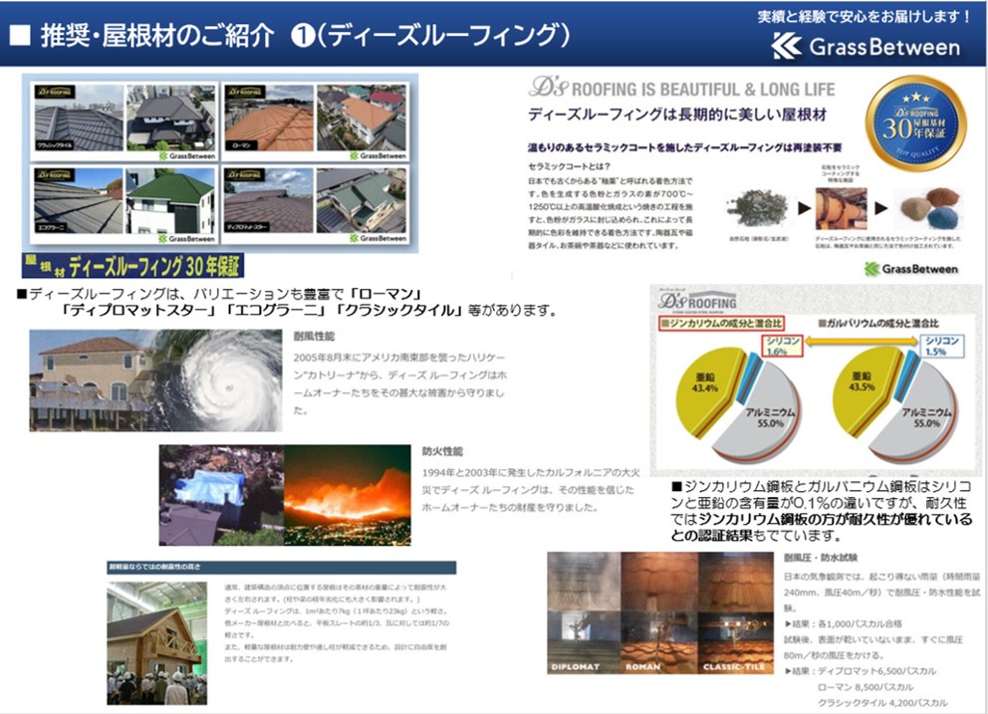Click the GrassBetween logo in the ローマン photo panel
The height and width of the screenshot is (714, 988).
378,155
